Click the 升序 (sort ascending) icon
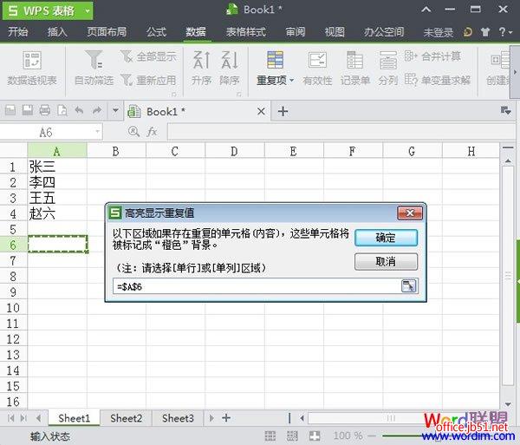 click(x=201, y=61)
